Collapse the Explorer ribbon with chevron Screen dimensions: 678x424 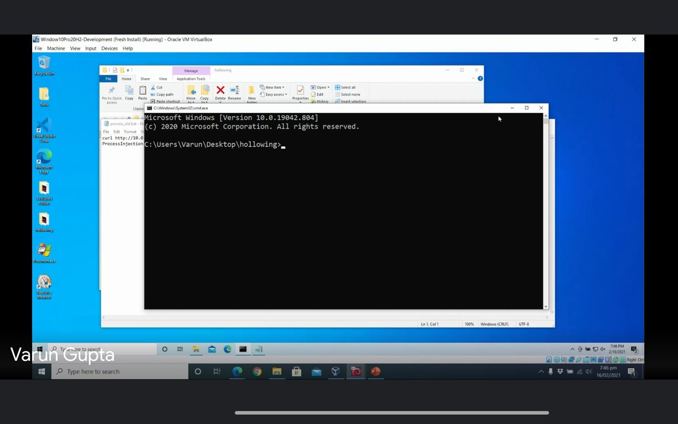[x=473, y=79]
